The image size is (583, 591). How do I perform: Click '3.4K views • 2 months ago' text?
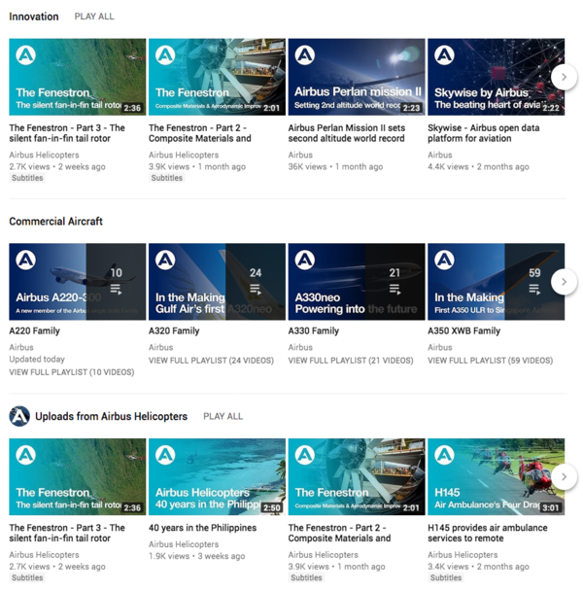point(478,567)
